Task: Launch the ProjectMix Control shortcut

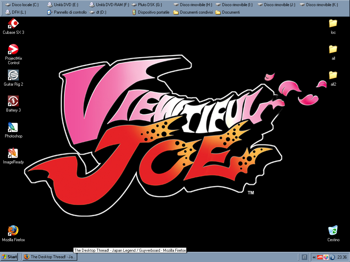Action: click(13, 54)
